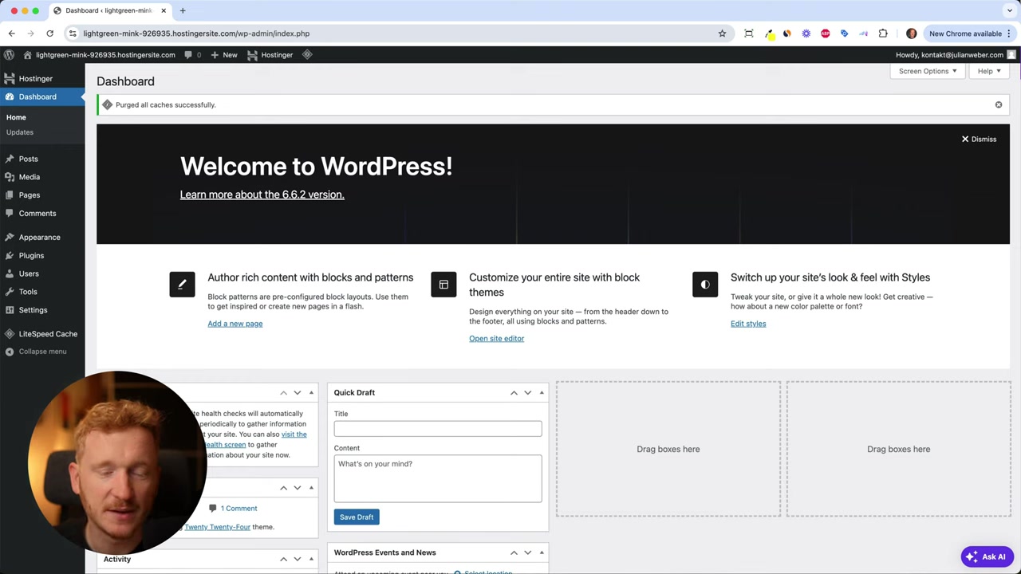The image size is (1021, 574).
Task: Open comments bubble in the admin bar
Action: click(x=193, y=55)
